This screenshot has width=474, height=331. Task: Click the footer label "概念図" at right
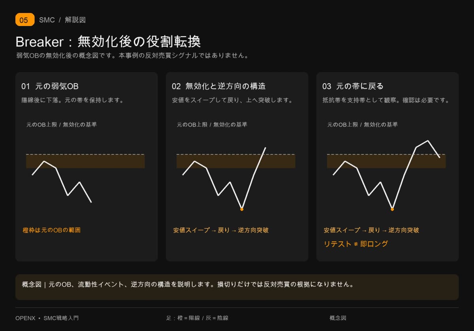coord(338,318)
